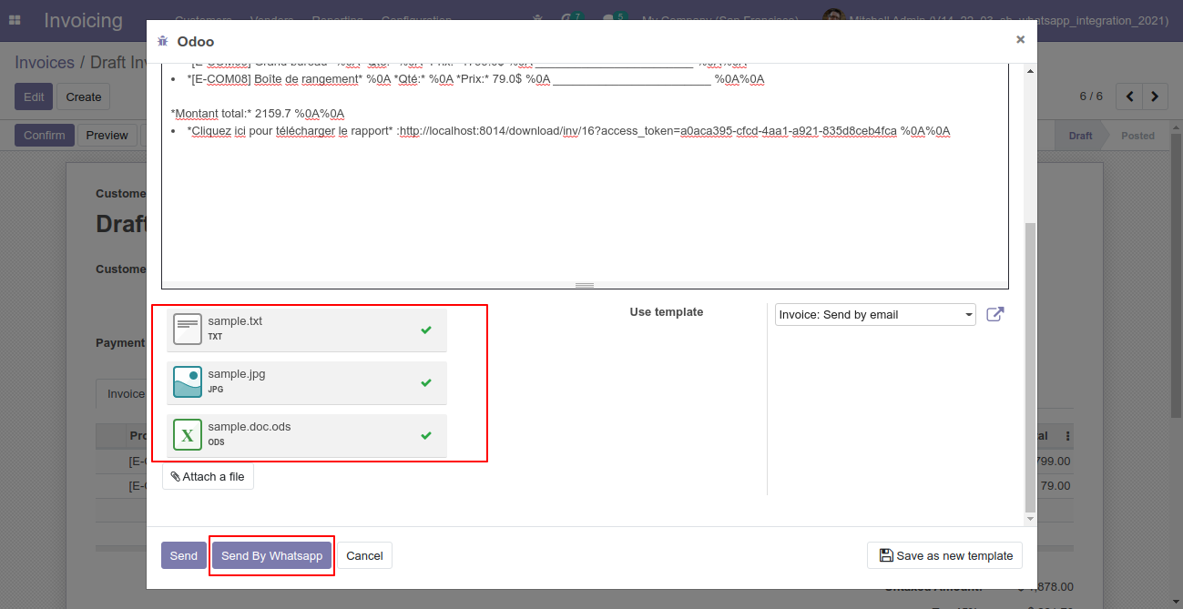Open the debug bug icon in navbar

click(x=538, y=20)
